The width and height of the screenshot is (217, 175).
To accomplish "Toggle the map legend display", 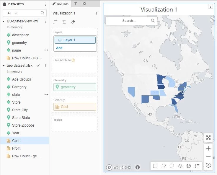I will point(197,166).
